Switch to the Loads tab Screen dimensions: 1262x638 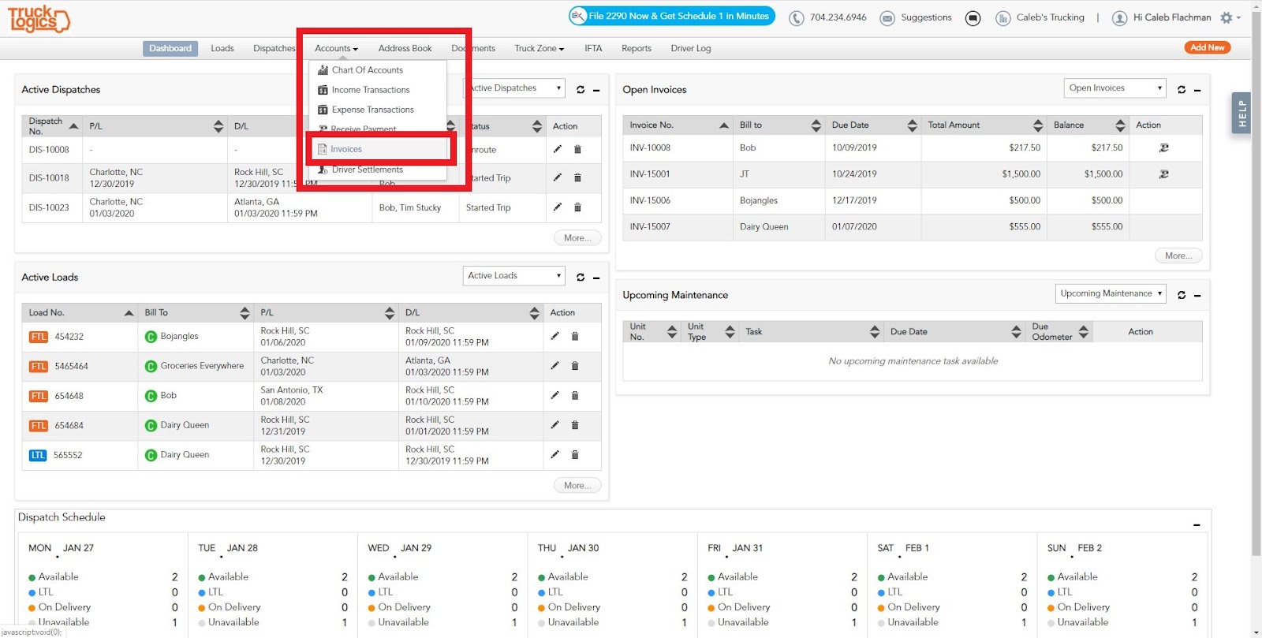tap(222, 49)
